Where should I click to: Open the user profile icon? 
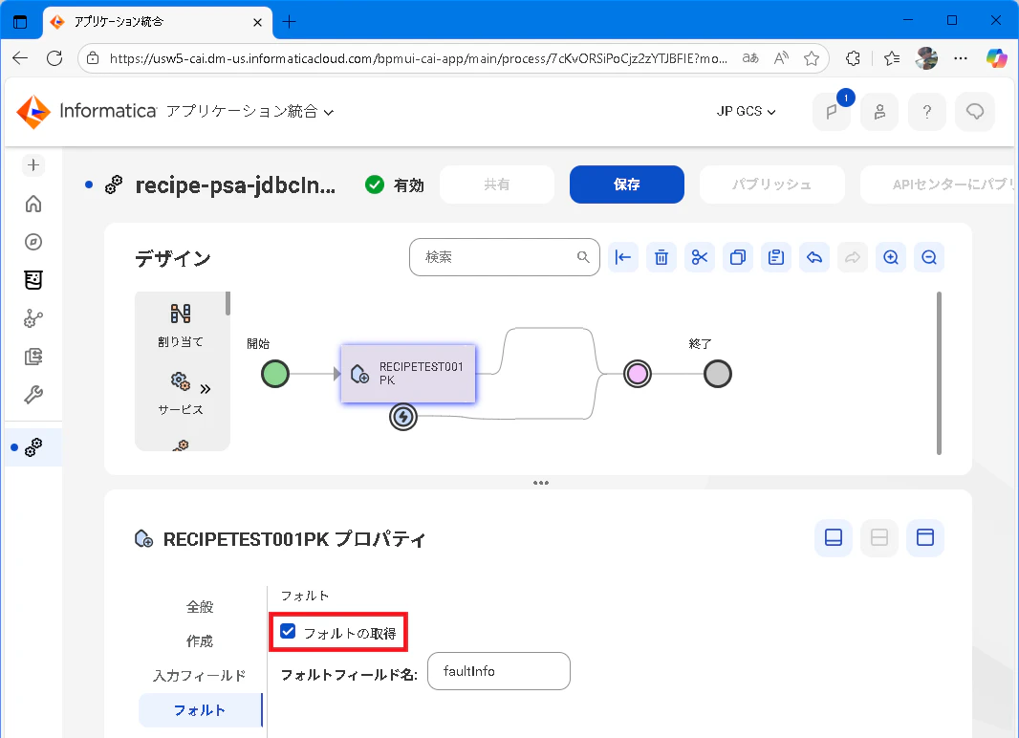[879, 112]
